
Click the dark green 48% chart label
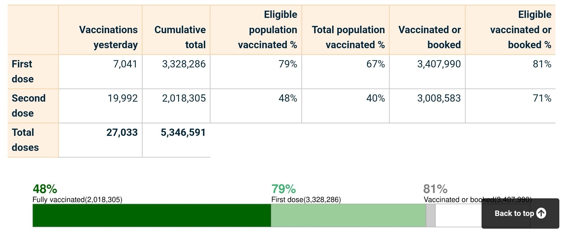pyautogui.click(x=45, y=189)
